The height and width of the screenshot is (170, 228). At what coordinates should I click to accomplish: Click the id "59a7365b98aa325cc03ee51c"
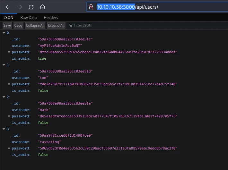65,39
